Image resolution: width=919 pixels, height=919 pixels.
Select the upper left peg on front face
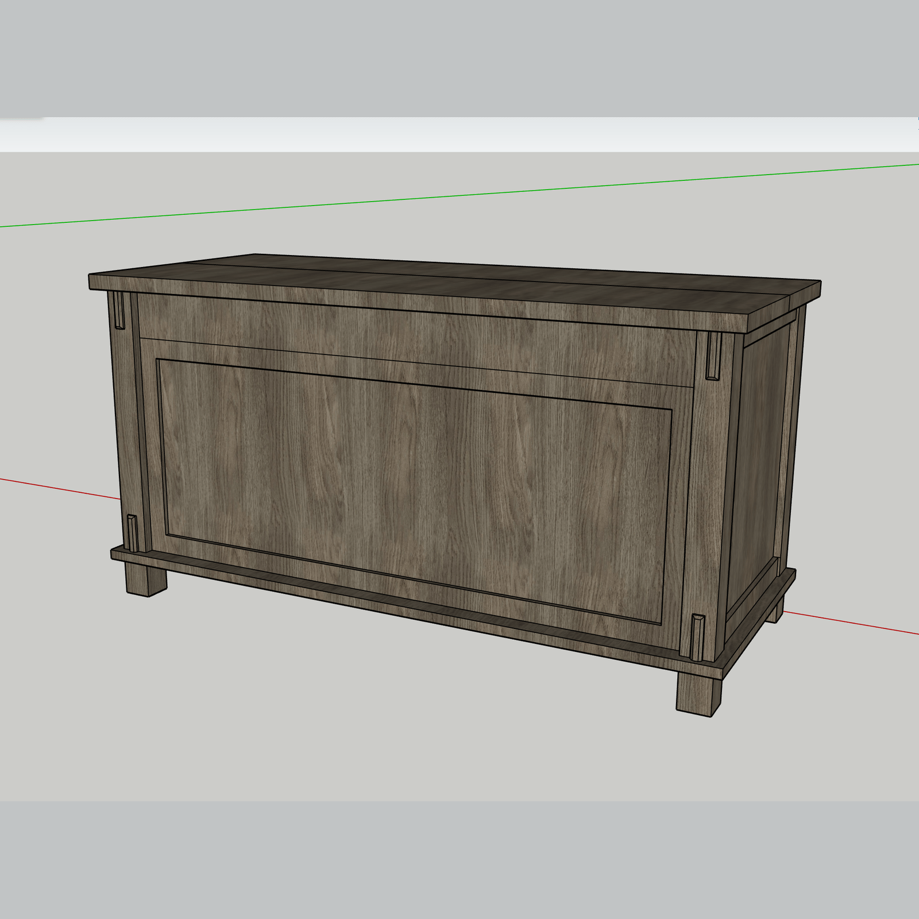pos(119,310)
